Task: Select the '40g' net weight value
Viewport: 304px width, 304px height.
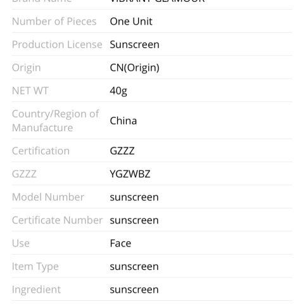Action: pos(118,91)
